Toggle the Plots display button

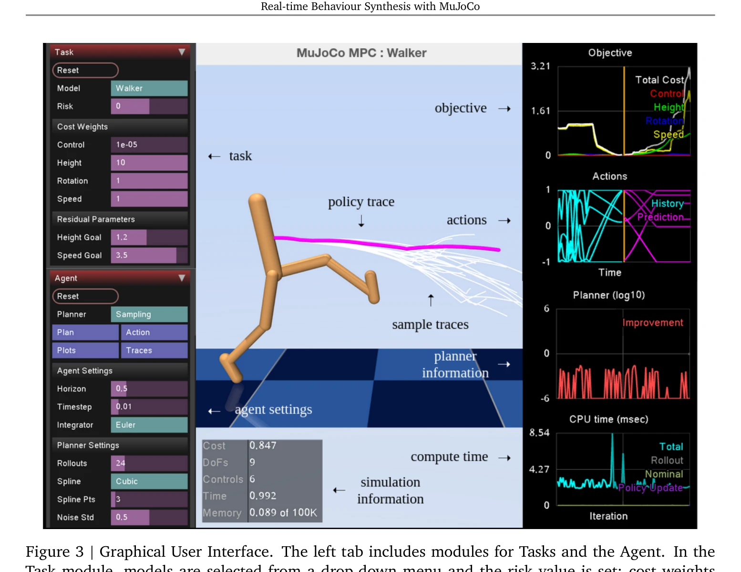[x=85, y=350]
